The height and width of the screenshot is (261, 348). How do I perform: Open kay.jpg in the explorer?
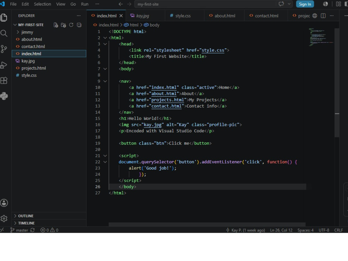click(49, 61)
